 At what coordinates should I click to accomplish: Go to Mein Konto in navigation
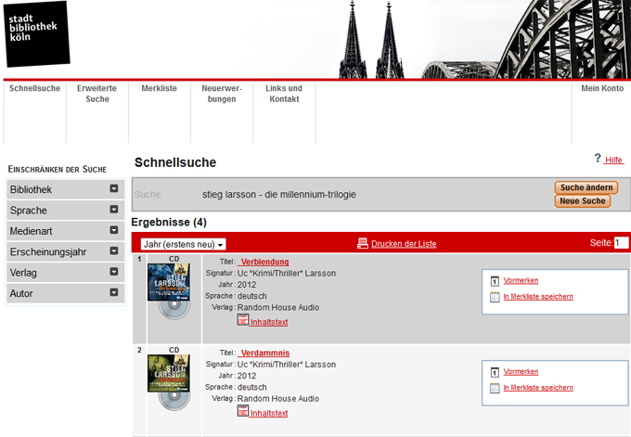click(x=601, y=89)
